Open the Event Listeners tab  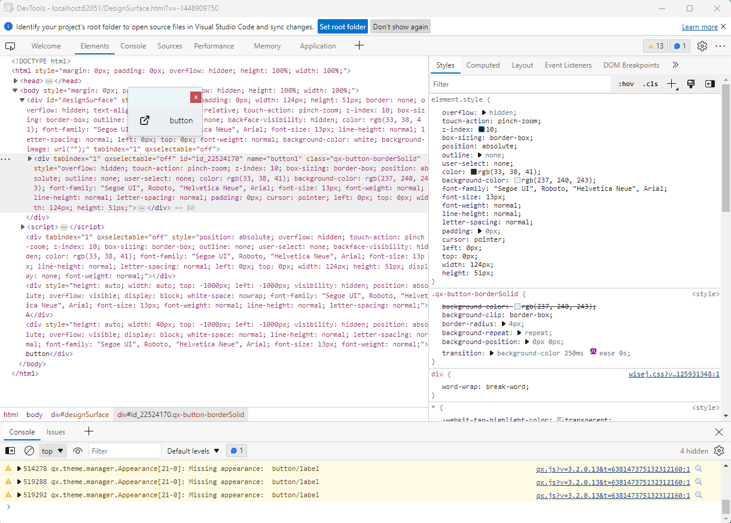568,65
